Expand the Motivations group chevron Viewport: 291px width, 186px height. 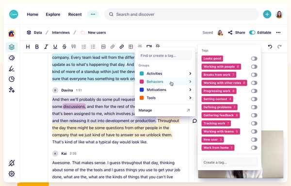(190, 90)
